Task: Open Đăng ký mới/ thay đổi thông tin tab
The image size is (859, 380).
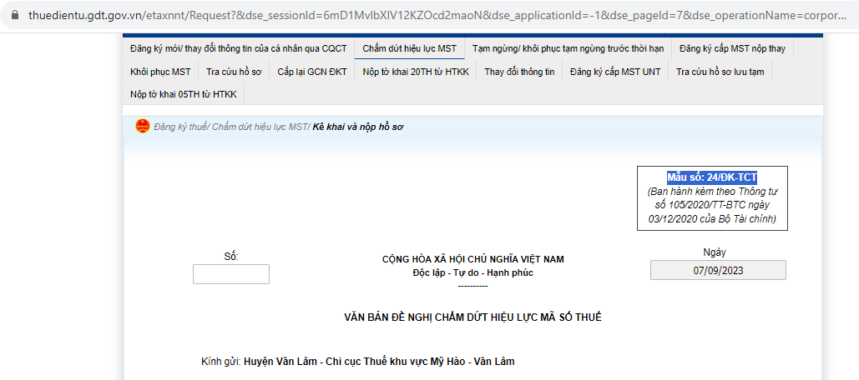Action: pyautogui.click(x=238, y=48)
